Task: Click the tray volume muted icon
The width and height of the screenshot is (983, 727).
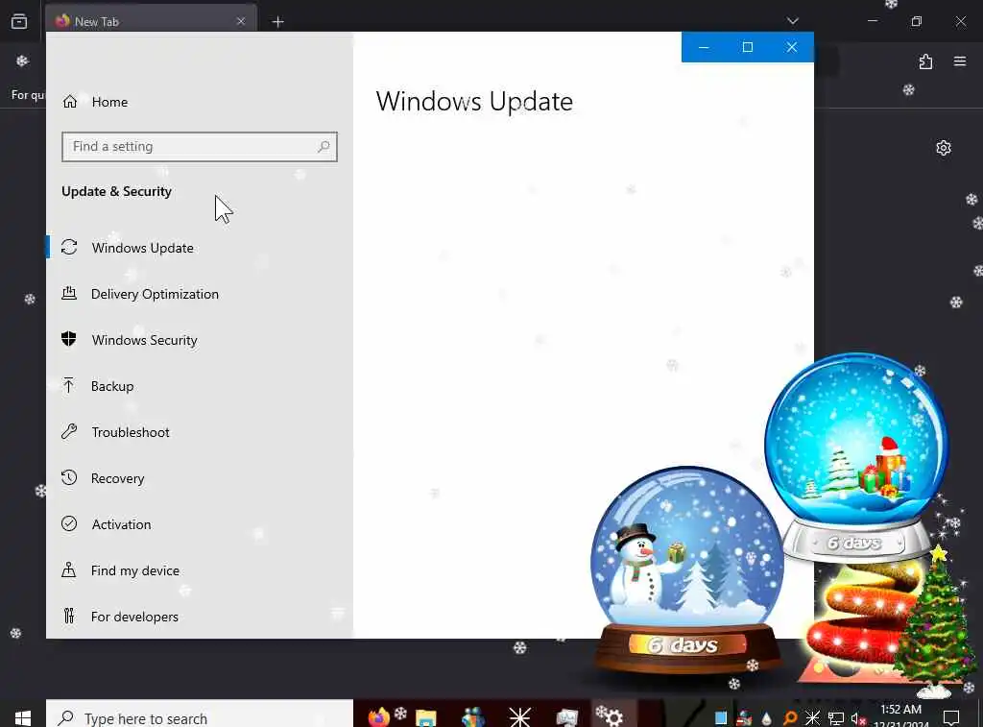Action: coord(858,719)
